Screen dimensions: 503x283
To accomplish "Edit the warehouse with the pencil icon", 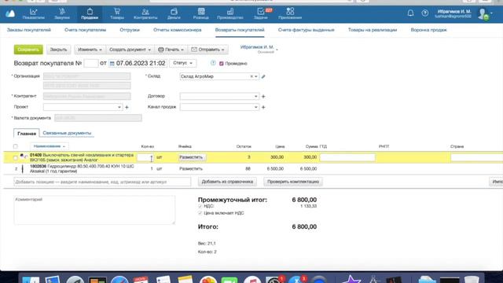I will tap(263, 76).
